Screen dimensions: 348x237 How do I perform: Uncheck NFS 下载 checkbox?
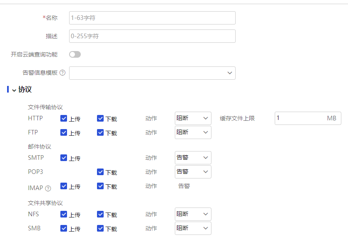[100, 214]
